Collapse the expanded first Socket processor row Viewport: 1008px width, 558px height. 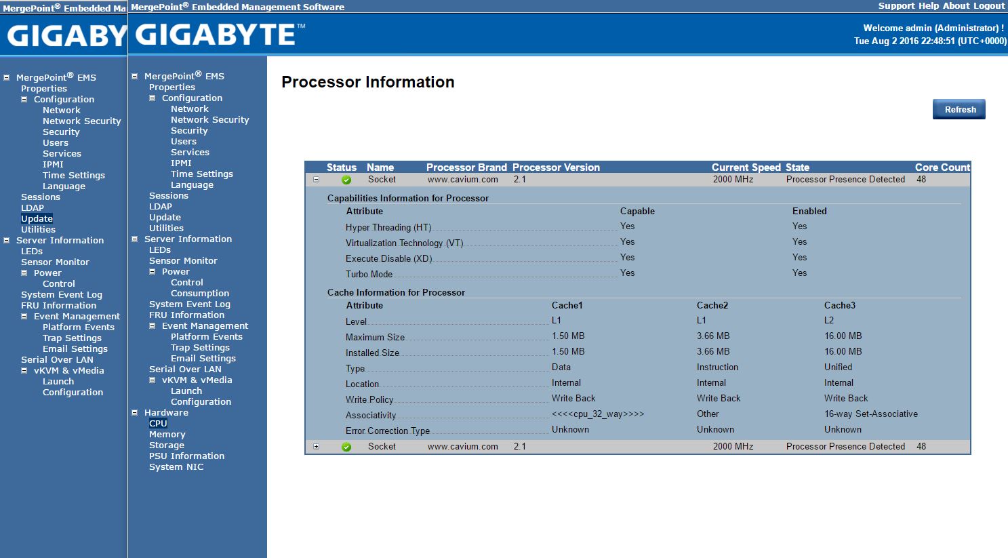click(x=316, y=180)
